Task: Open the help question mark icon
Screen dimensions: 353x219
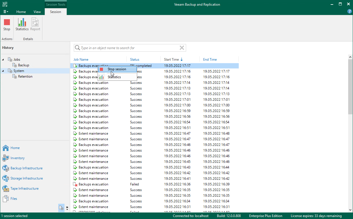Action: (x=349, y=12)
